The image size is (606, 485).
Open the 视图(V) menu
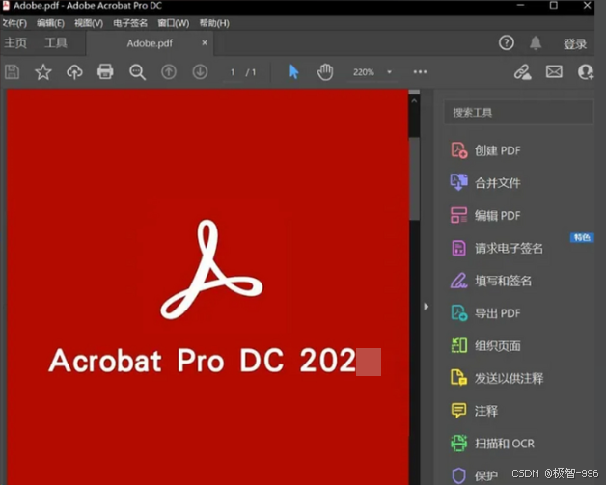[x=89, y=23]
